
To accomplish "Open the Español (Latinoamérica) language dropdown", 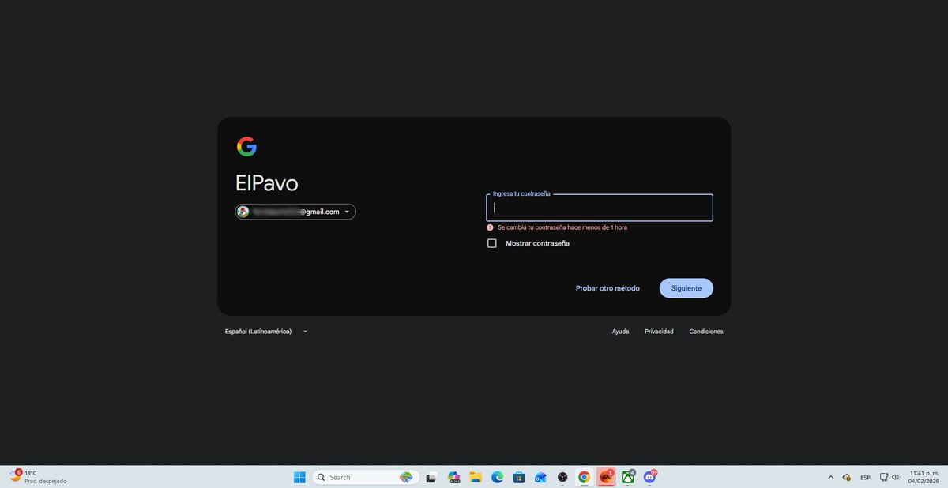I will tap(266, 331).
